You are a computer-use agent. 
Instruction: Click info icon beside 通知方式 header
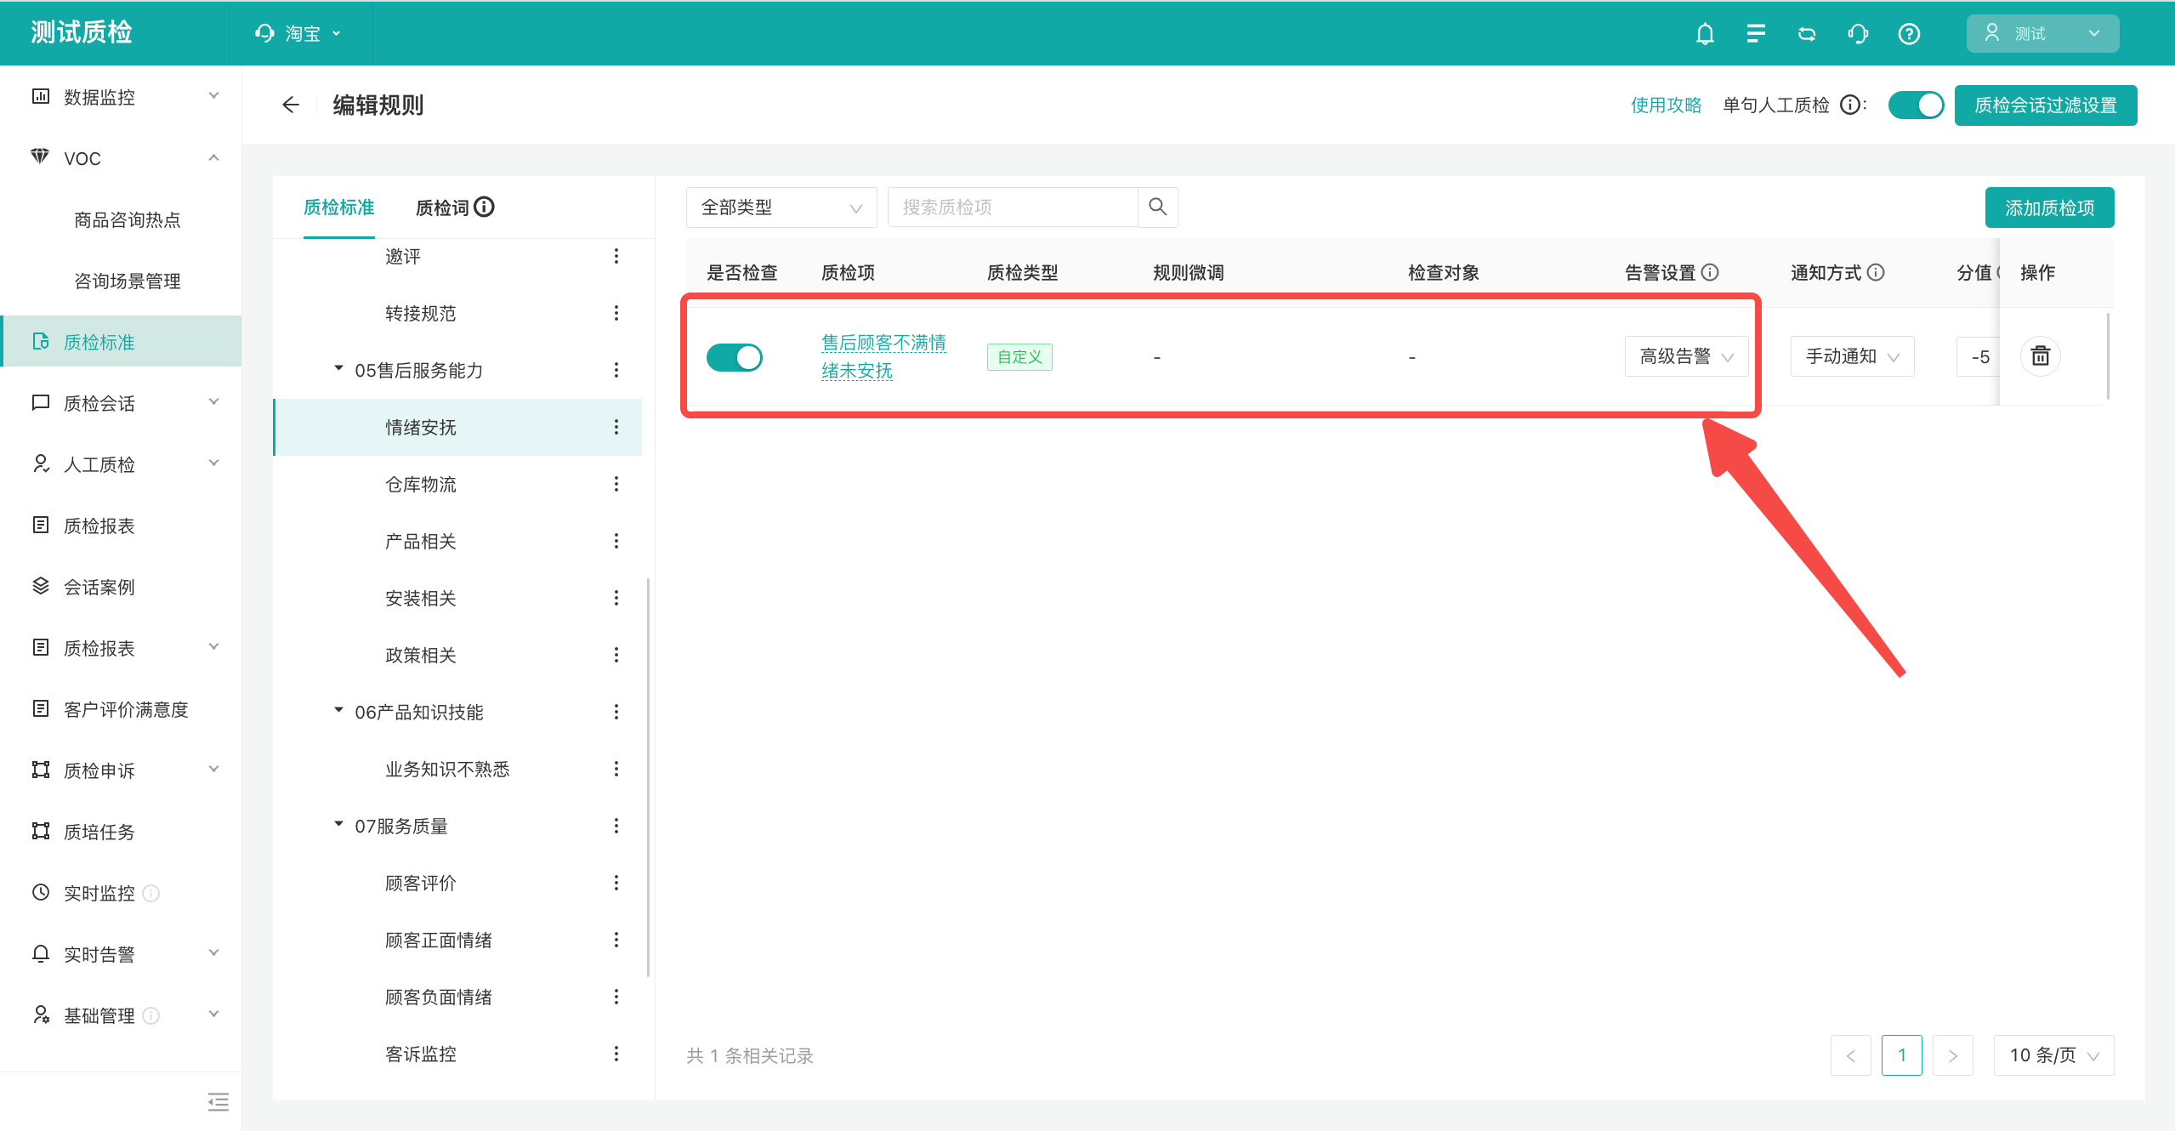[1876, 272]
